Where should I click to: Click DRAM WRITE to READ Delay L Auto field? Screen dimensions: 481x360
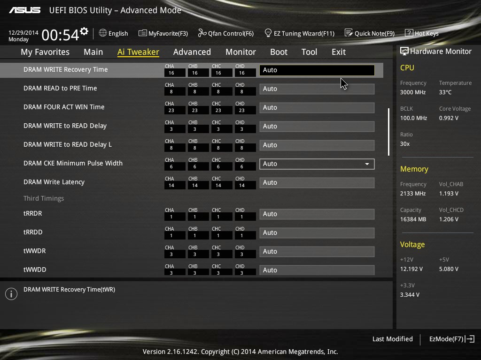pyautogui.click(x=317, y=145)
